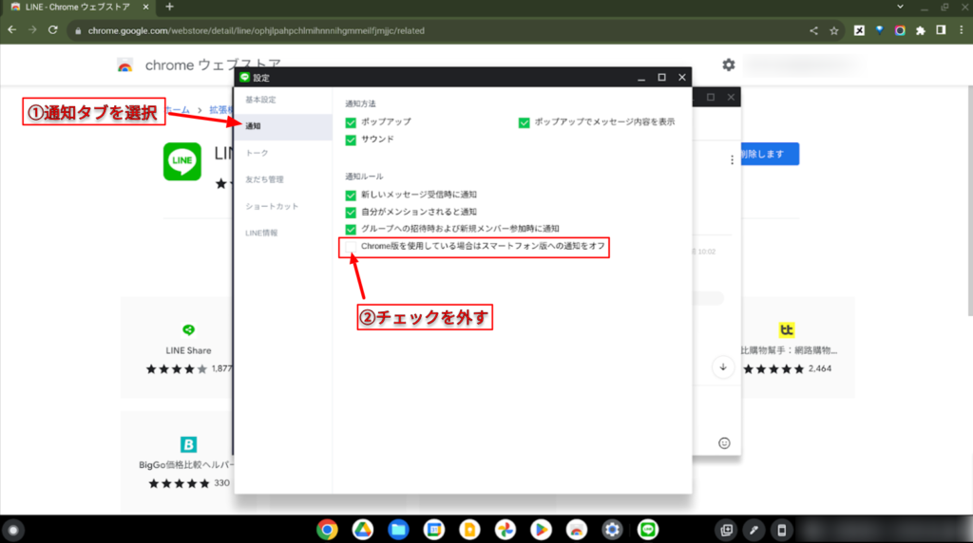The width and height of the screenshot is (973, 543).
Task: Click the share icon in address bar
Action: pos(814,30)
